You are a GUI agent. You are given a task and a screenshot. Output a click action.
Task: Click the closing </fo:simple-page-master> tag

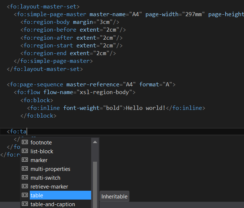pos(53,61)
